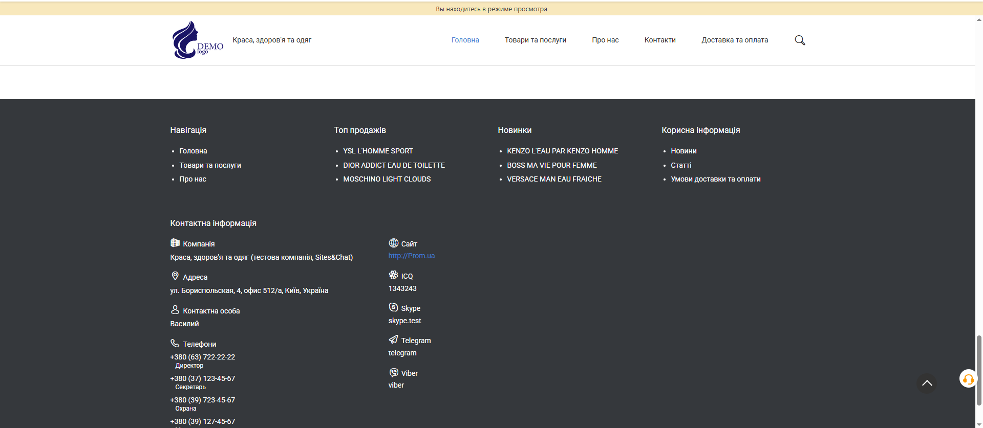Open the http://Prom.ua website link
Screen dimensions: 983x428
click(x=411, y=256)
